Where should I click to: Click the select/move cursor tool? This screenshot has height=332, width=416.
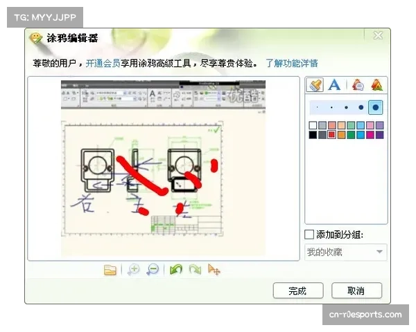pos(214,270)
